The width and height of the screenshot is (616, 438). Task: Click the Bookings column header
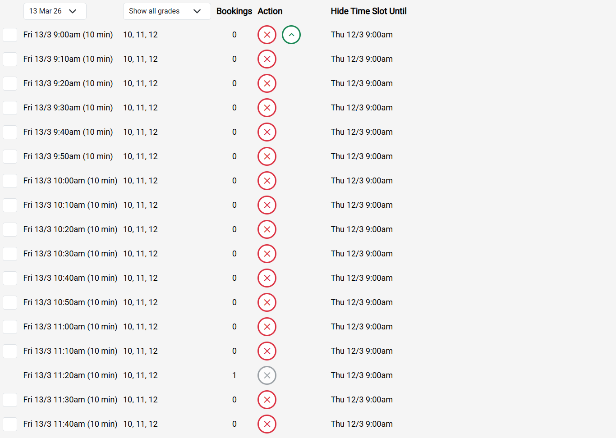coord(234,11)
